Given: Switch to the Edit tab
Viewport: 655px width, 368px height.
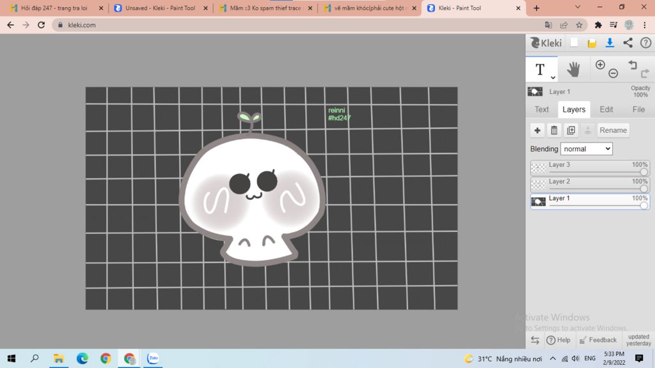Looking at the screenshot, I should (606, 109).
